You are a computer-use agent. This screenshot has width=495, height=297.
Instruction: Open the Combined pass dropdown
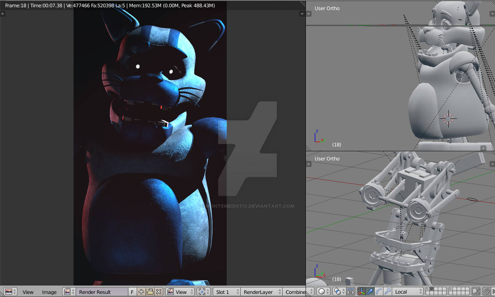pyautogui.click(x=294, y=291)
